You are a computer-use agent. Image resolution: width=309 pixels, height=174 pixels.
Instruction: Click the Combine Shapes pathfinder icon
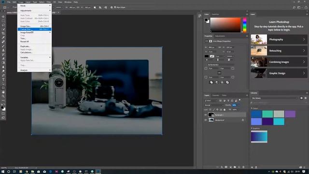click(x=211, y=83)
